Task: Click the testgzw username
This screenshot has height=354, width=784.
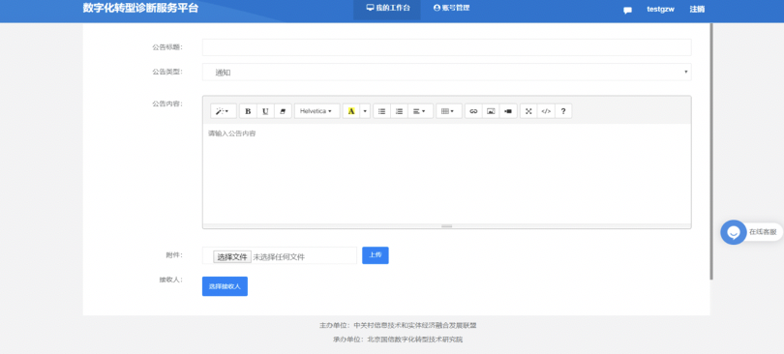Action: (x=660, y=10)
